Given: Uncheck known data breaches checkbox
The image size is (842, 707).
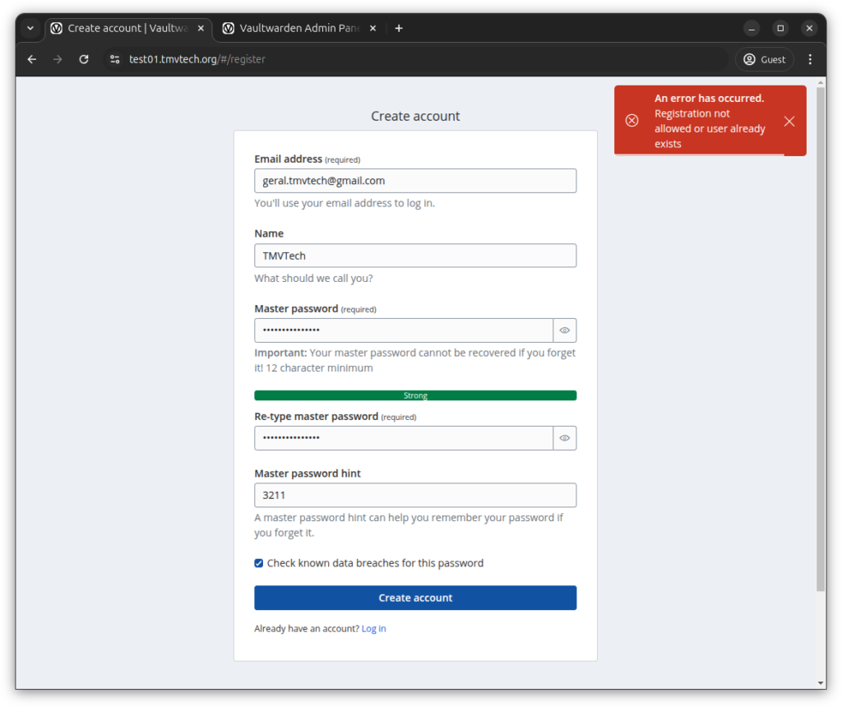Looking at the screenshot, I should pyautogui.click(x=259, y=563).
